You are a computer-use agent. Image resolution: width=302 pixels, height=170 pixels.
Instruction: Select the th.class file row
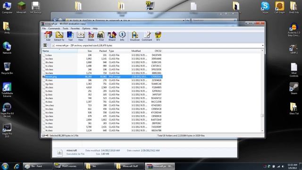[102, 87]
